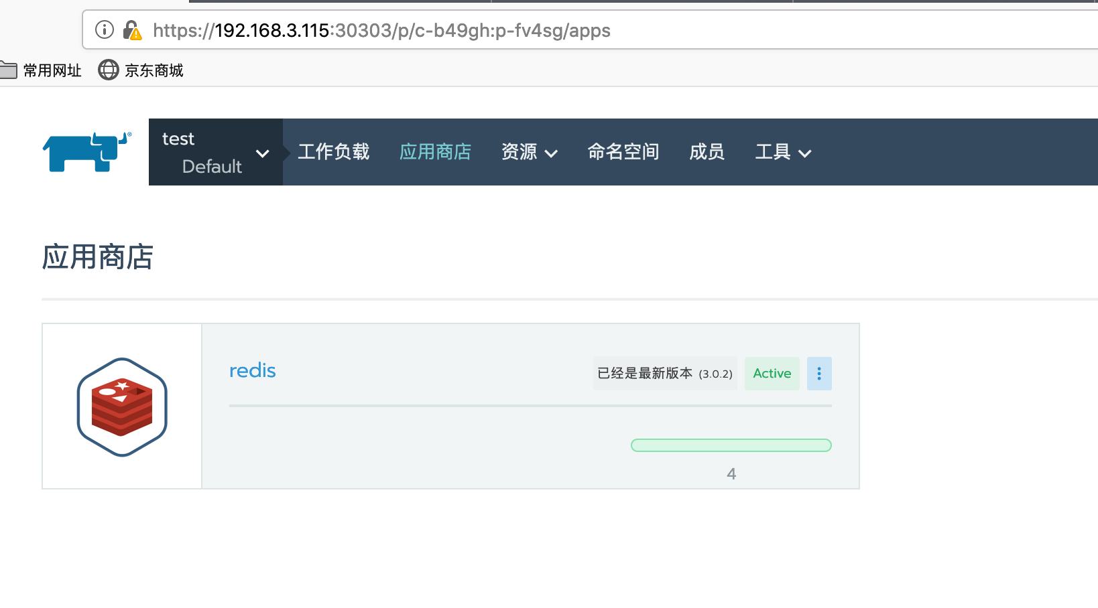Click the count 4 under progress bar
This screenshot has height=608, width=1098.
(x=731, y=474)
